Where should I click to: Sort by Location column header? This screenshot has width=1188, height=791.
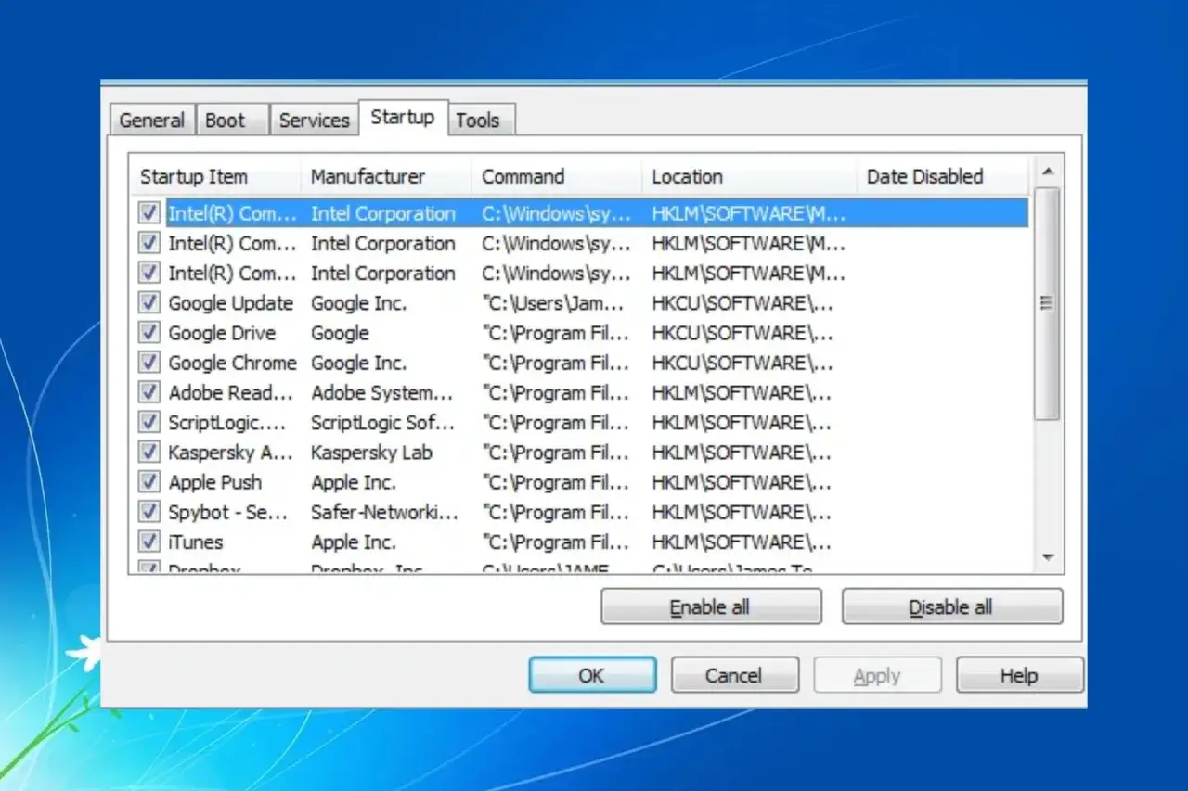749,176
